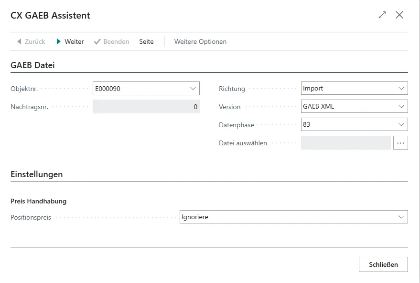This screenshot has height=283, width=420.
Task: Click the Einstellungen section heading
Action: click(36, 174)
